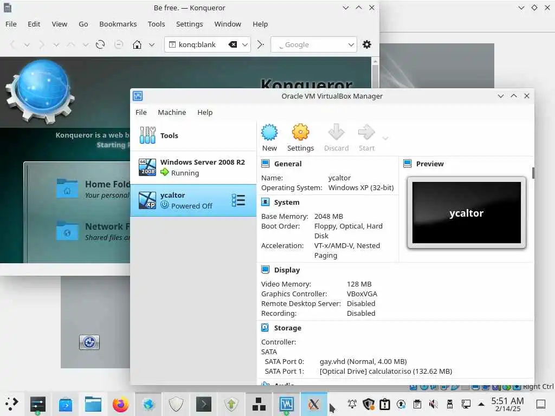555x416 pixels.
Task: Click the Show Desktop button on taskbar
Action: [541, 404]
